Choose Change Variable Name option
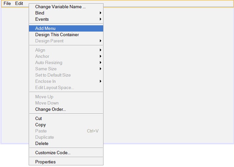 click(x=60, y=7)
